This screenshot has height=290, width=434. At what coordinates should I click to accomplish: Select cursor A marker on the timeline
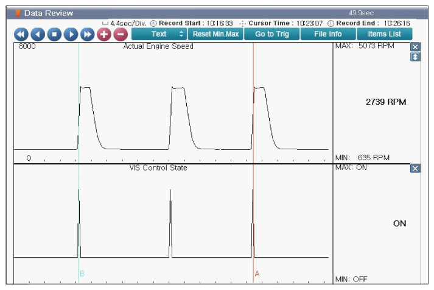(257, 274)
